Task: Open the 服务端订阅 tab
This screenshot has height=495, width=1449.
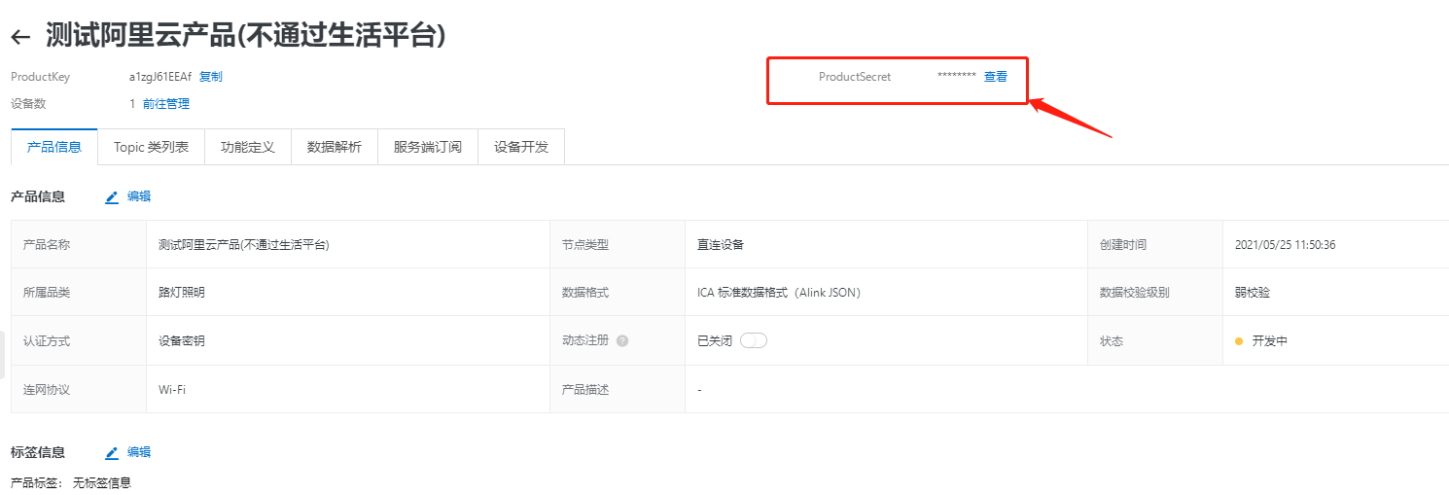Action: pos(428,147)
